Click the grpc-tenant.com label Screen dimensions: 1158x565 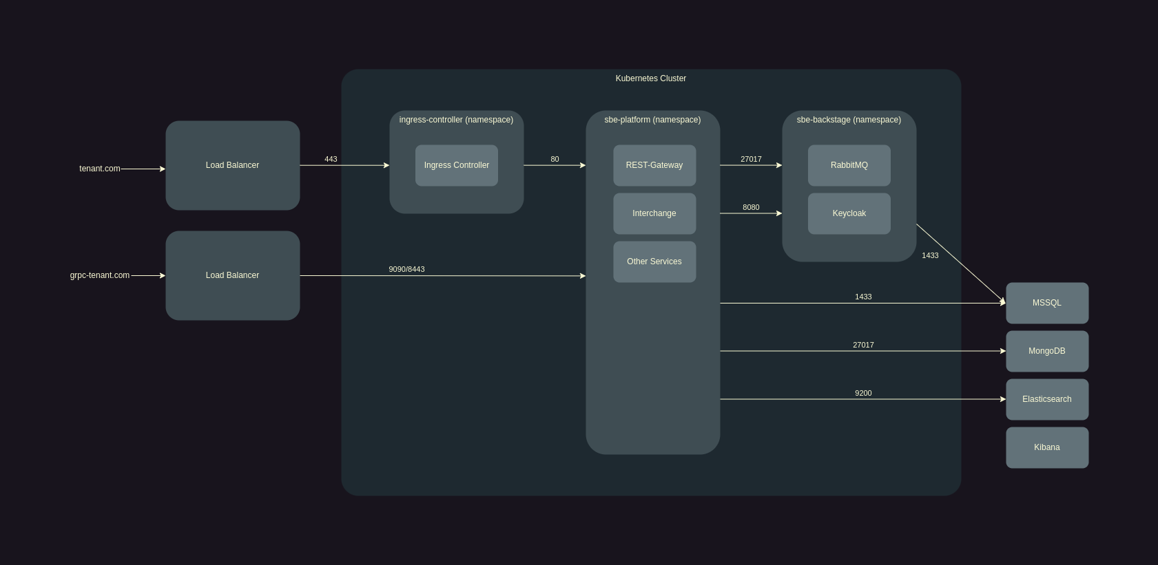pos(99,275)
